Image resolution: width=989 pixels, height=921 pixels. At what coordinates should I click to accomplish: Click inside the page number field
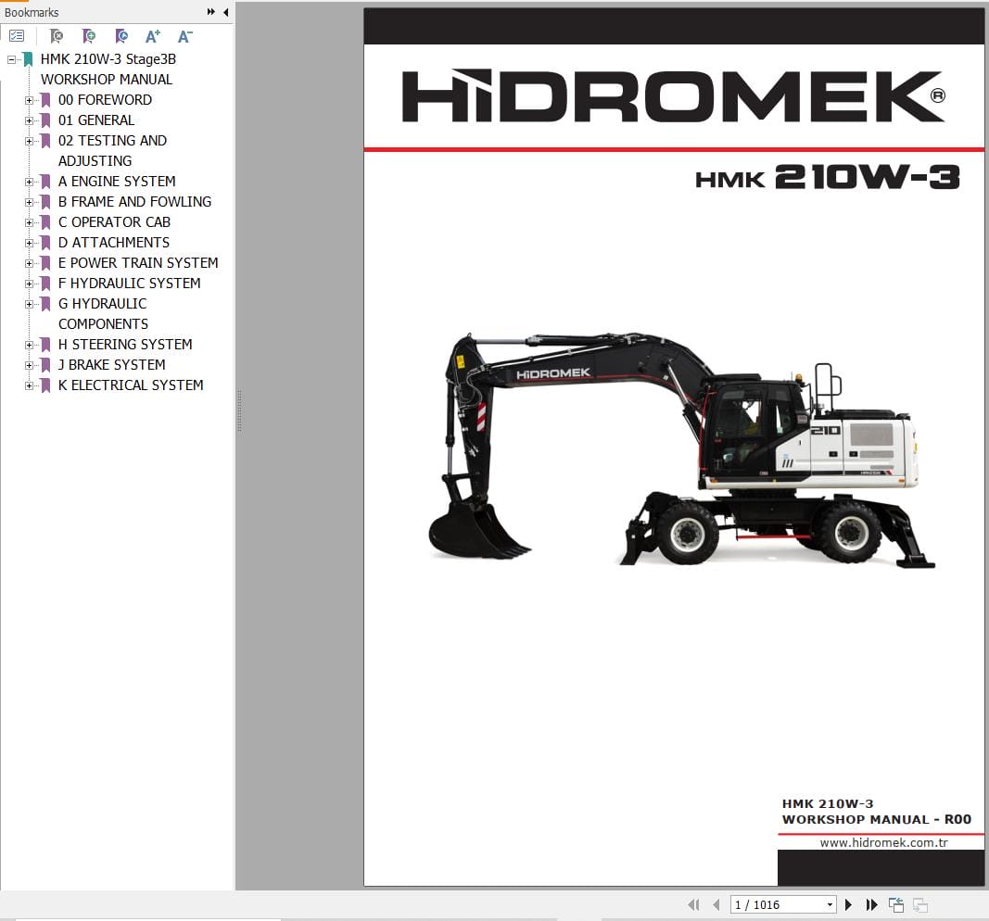(769, 903)
